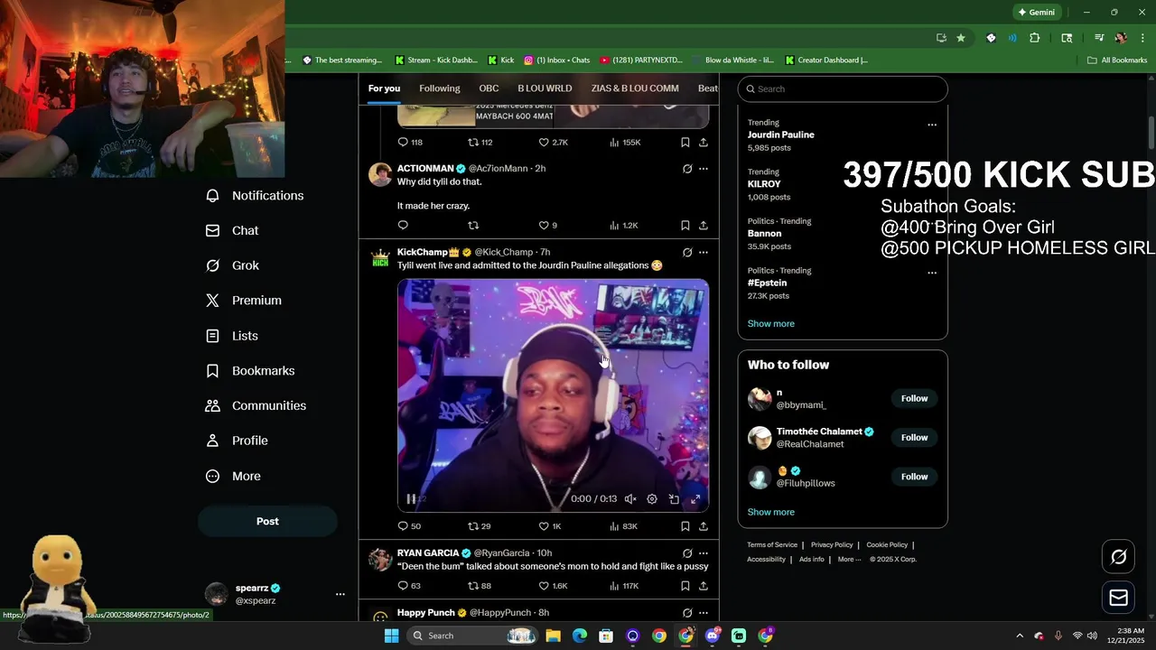Select the ZIAS & B LOU COMM tab
The height and width of the screenshot is (650, 1156).
tap(635, 88)
